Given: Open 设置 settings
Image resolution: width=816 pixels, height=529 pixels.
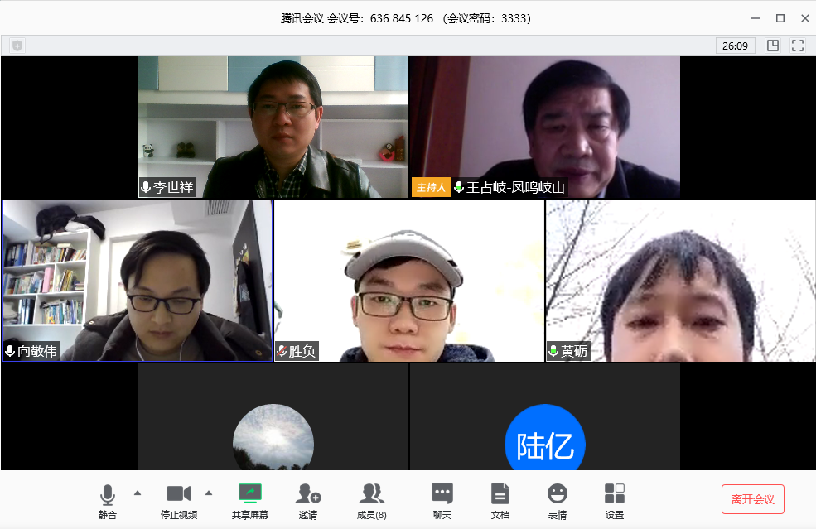Looking at the screenshot, I should (615, 494).
